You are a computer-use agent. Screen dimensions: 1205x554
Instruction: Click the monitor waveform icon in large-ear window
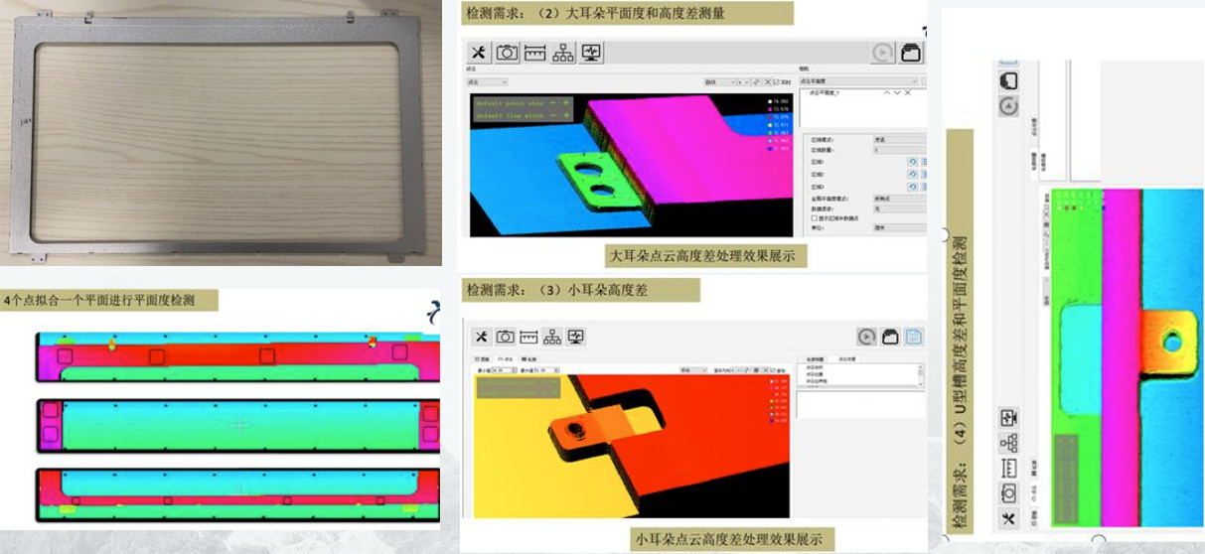592,53
